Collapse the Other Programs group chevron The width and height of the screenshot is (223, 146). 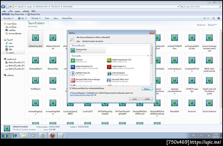click(148, 56)
